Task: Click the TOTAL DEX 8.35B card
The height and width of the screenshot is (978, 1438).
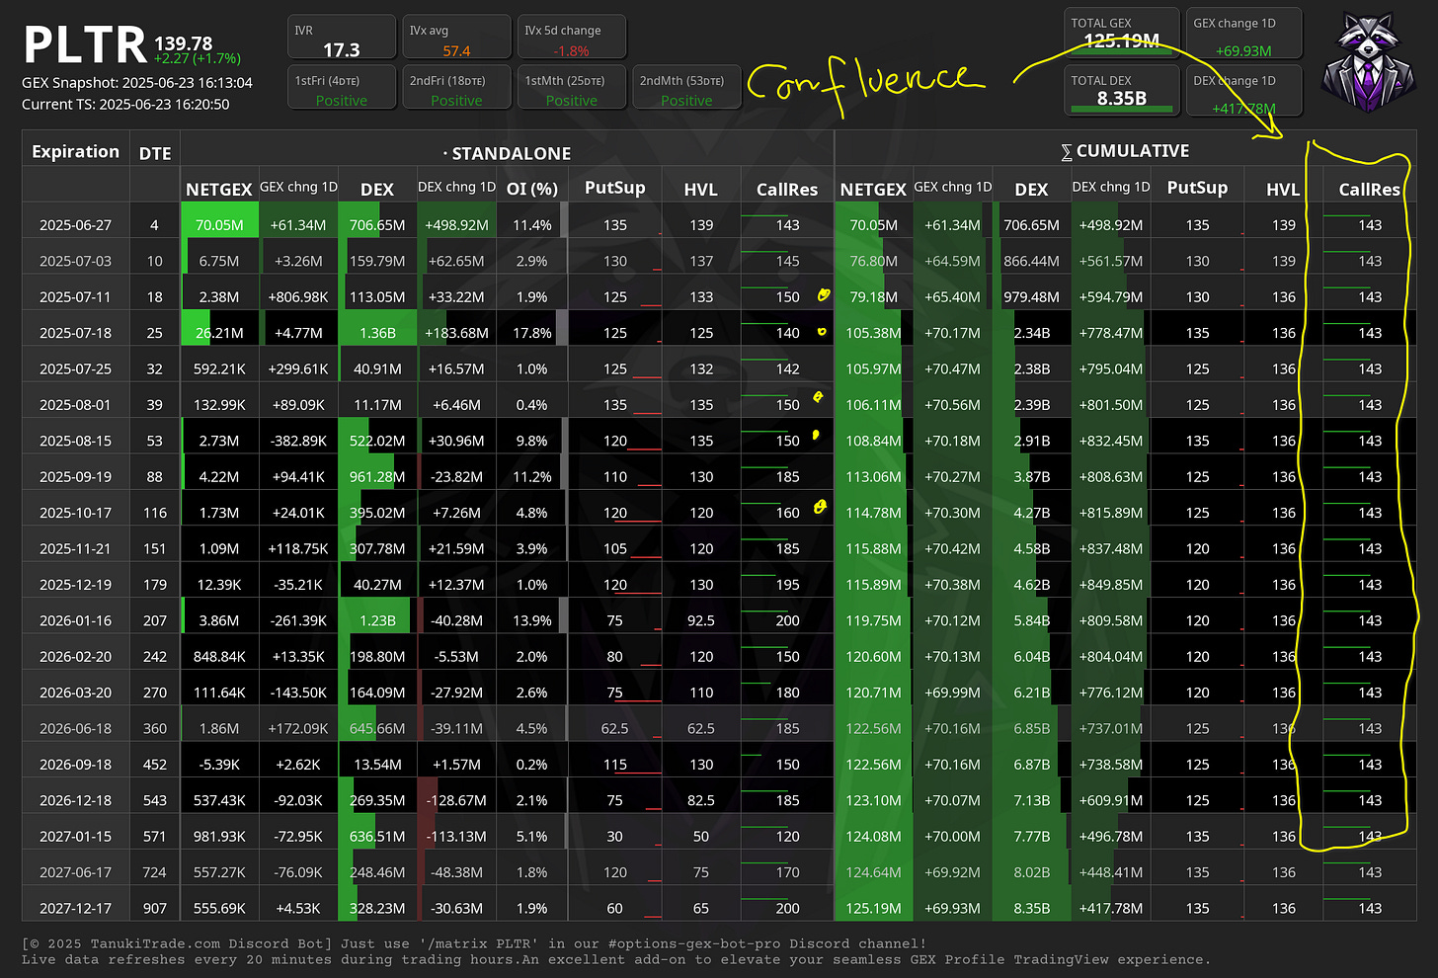Action: 1122,90
